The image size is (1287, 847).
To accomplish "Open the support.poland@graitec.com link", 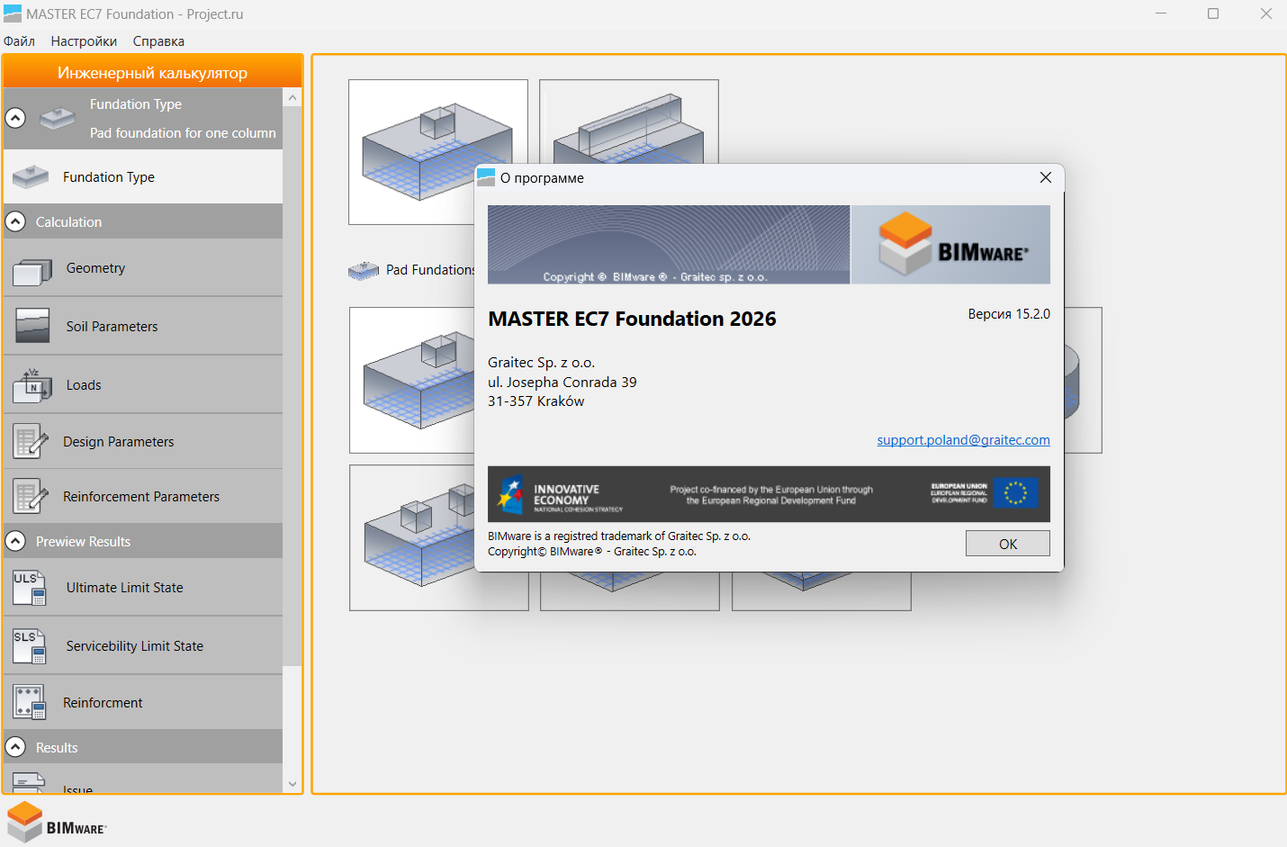I will pyautogui.click(x=963, y=440).
